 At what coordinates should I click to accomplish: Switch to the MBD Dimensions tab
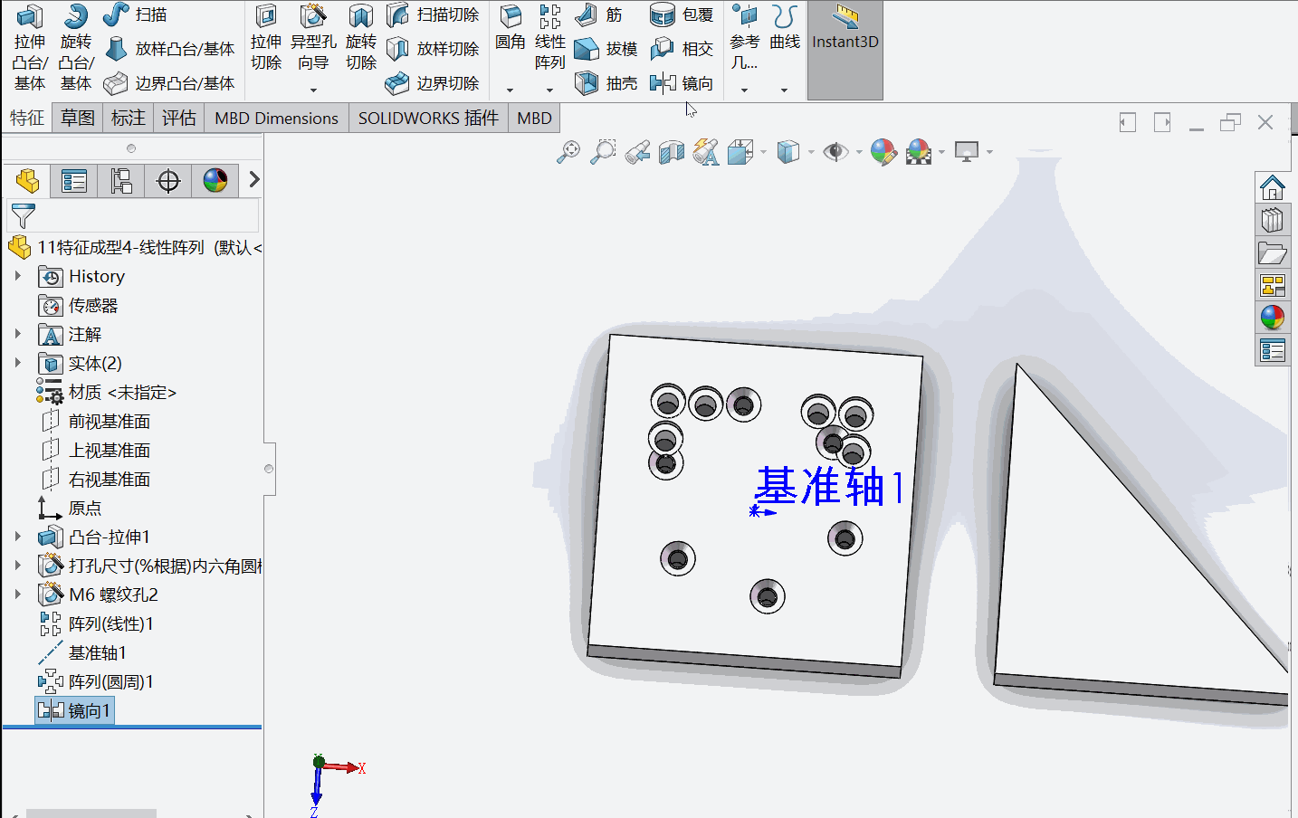click(x=277, y=119)
